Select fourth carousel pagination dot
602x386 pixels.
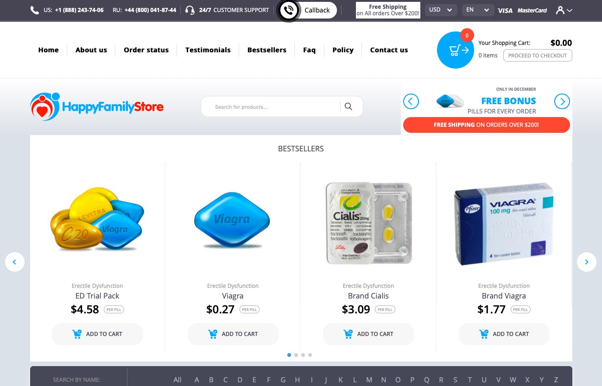[x=310, y=355]
